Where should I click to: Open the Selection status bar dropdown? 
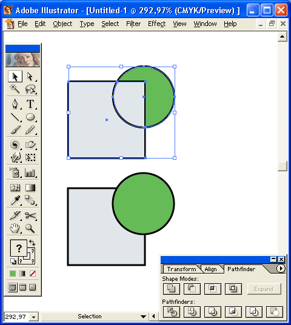pyautogui.click(x=143, y=317)
